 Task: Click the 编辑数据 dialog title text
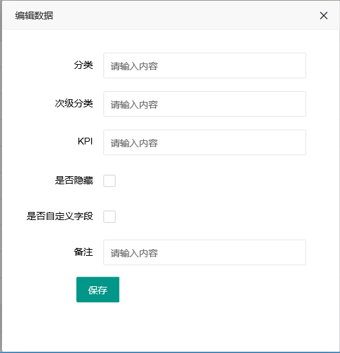[34, 16]
